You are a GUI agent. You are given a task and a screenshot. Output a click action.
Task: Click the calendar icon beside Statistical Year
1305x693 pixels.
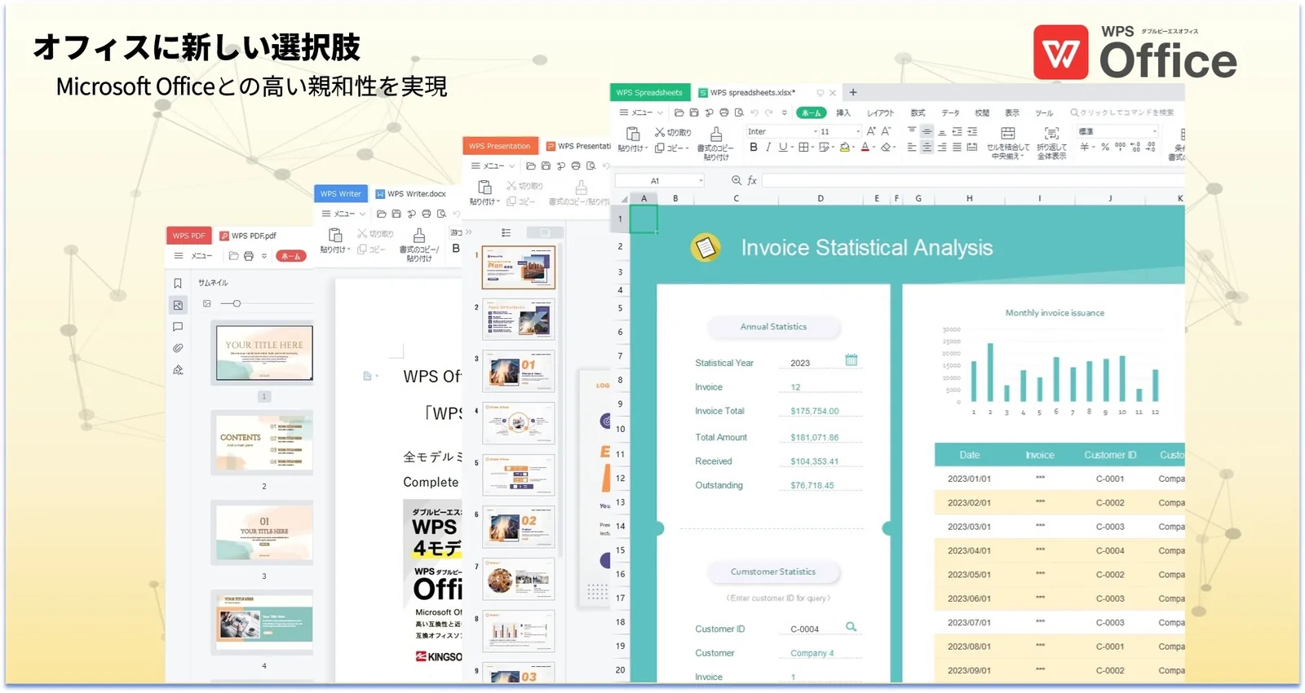point(852,360)
